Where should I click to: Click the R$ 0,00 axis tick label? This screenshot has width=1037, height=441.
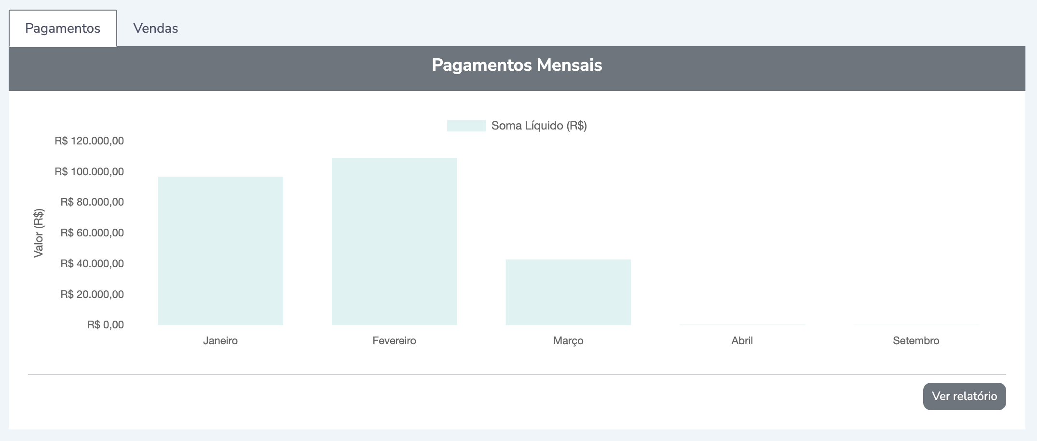105,325
